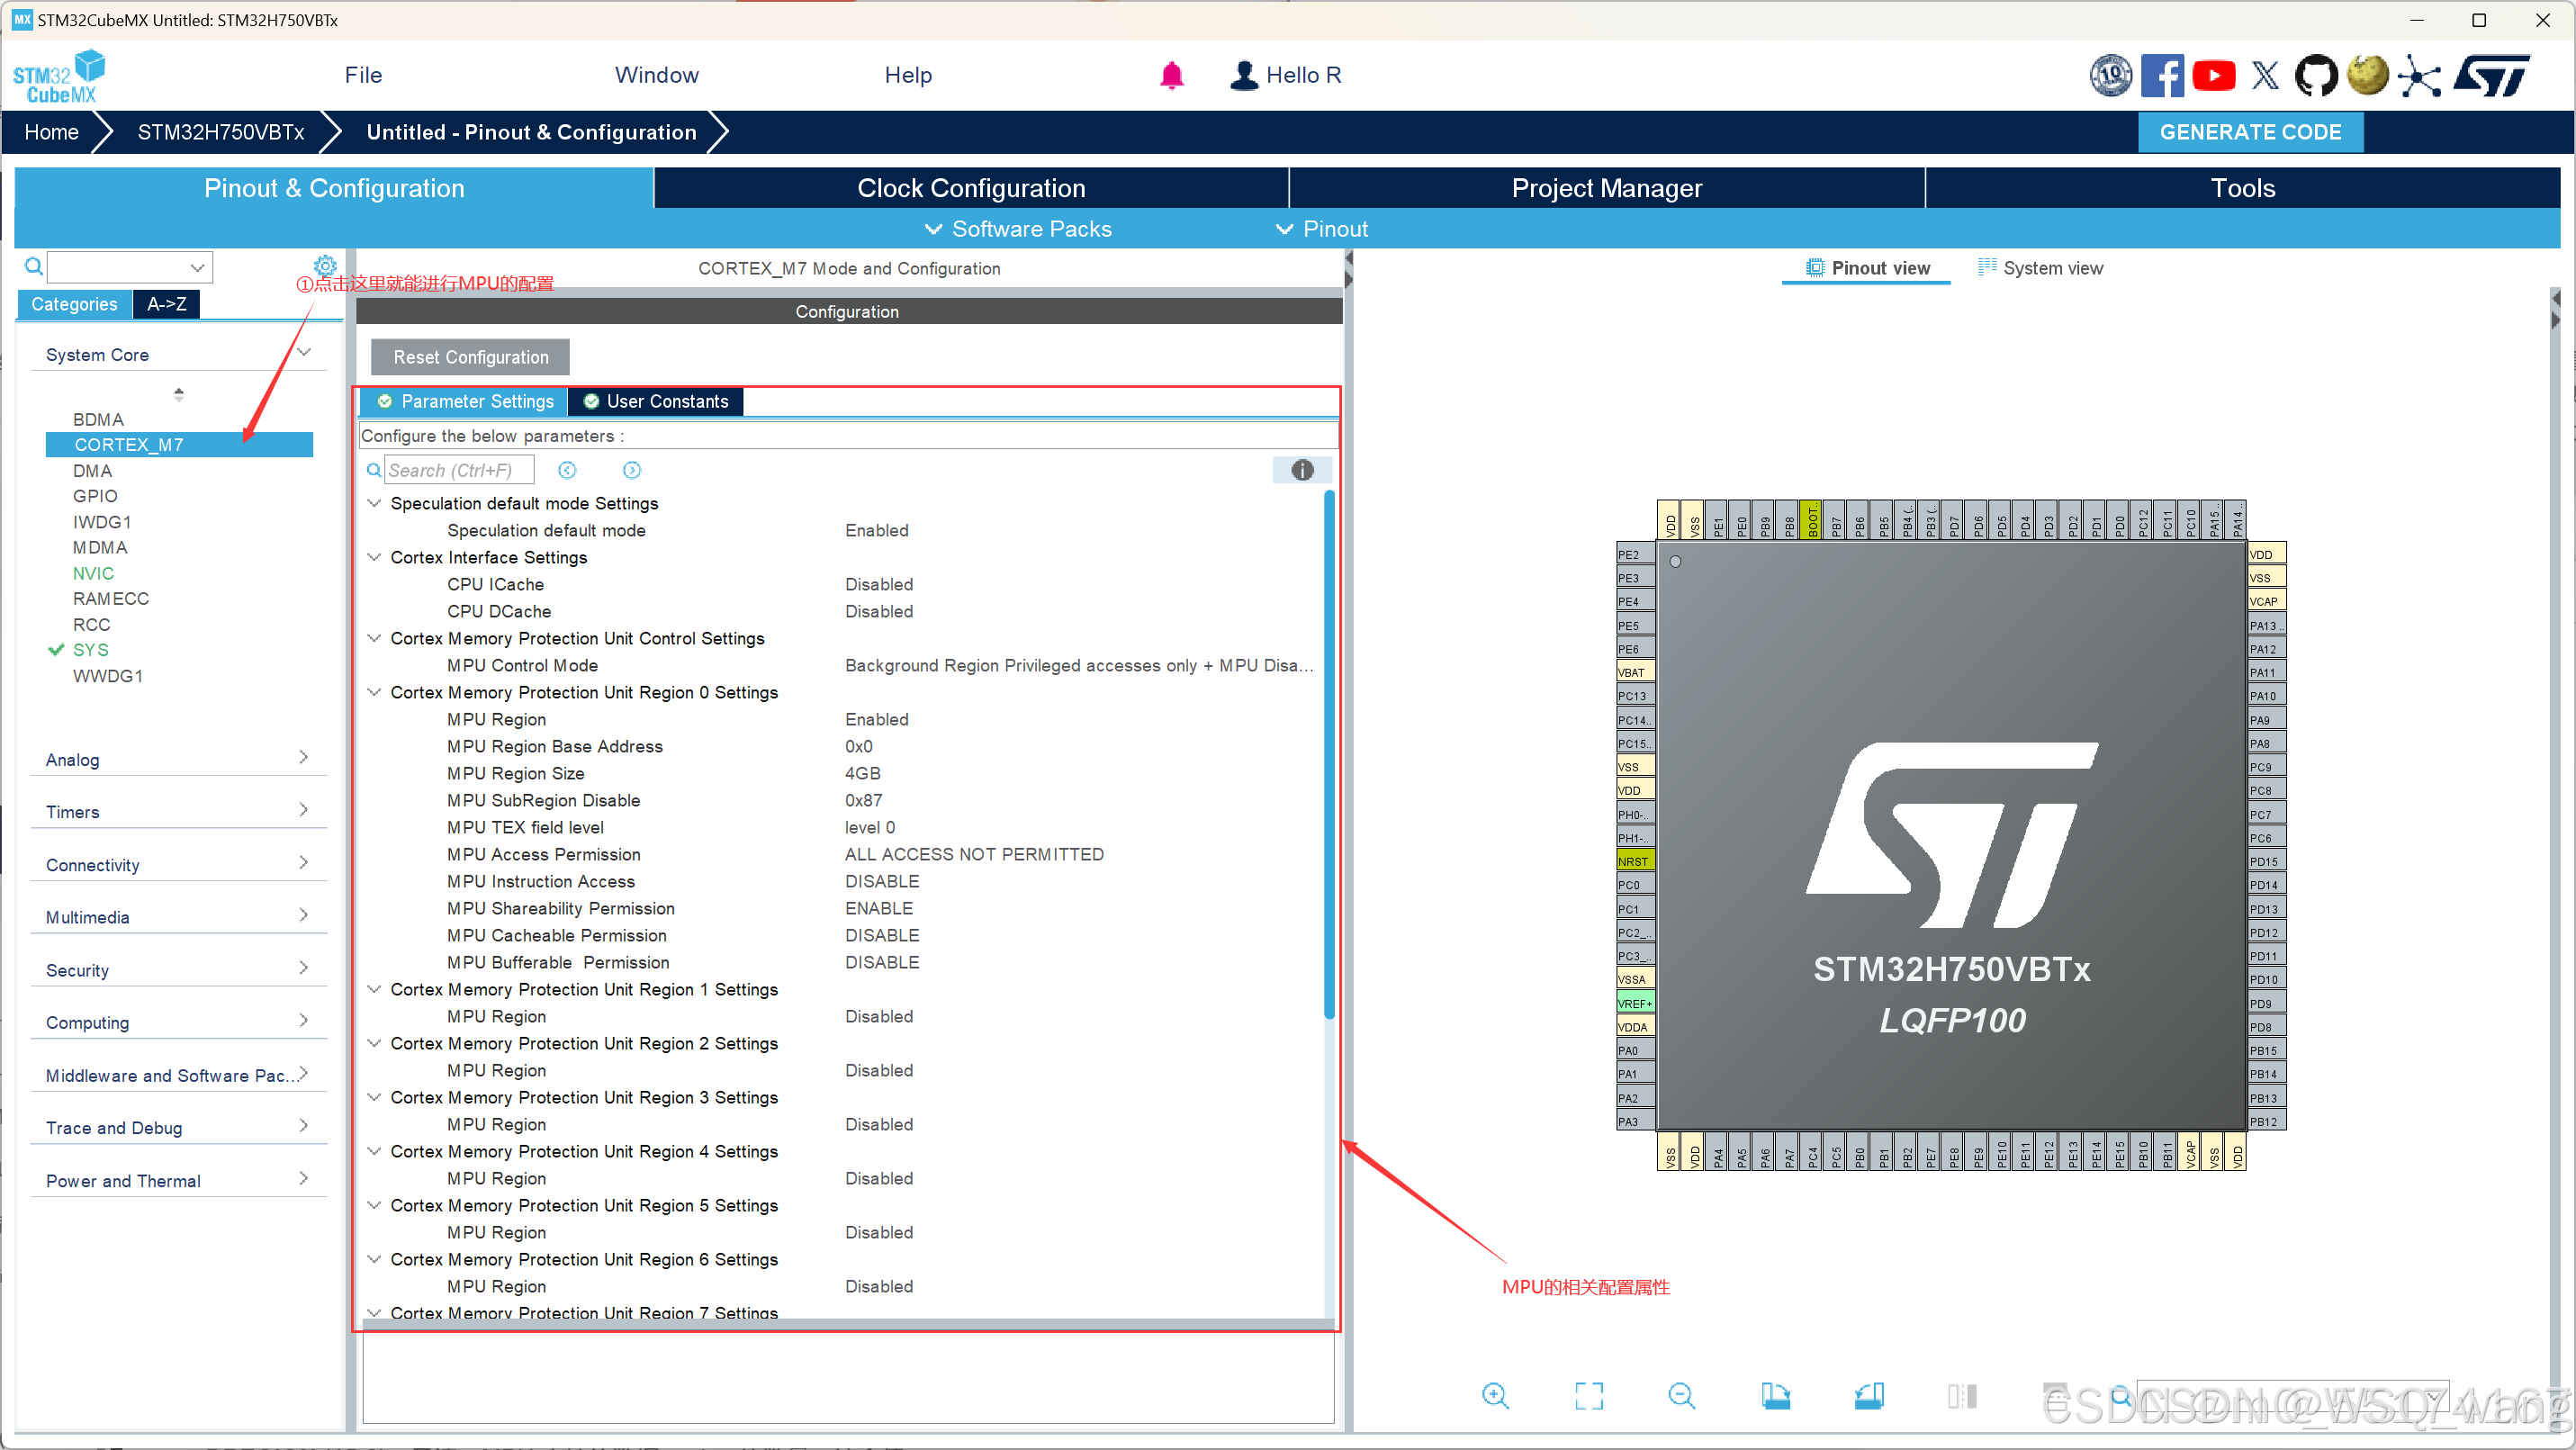Screen dimensions: 2576x1450
Task: Click the parameter Search (Ctrl+F) field
Action: [x=459, y=470]
